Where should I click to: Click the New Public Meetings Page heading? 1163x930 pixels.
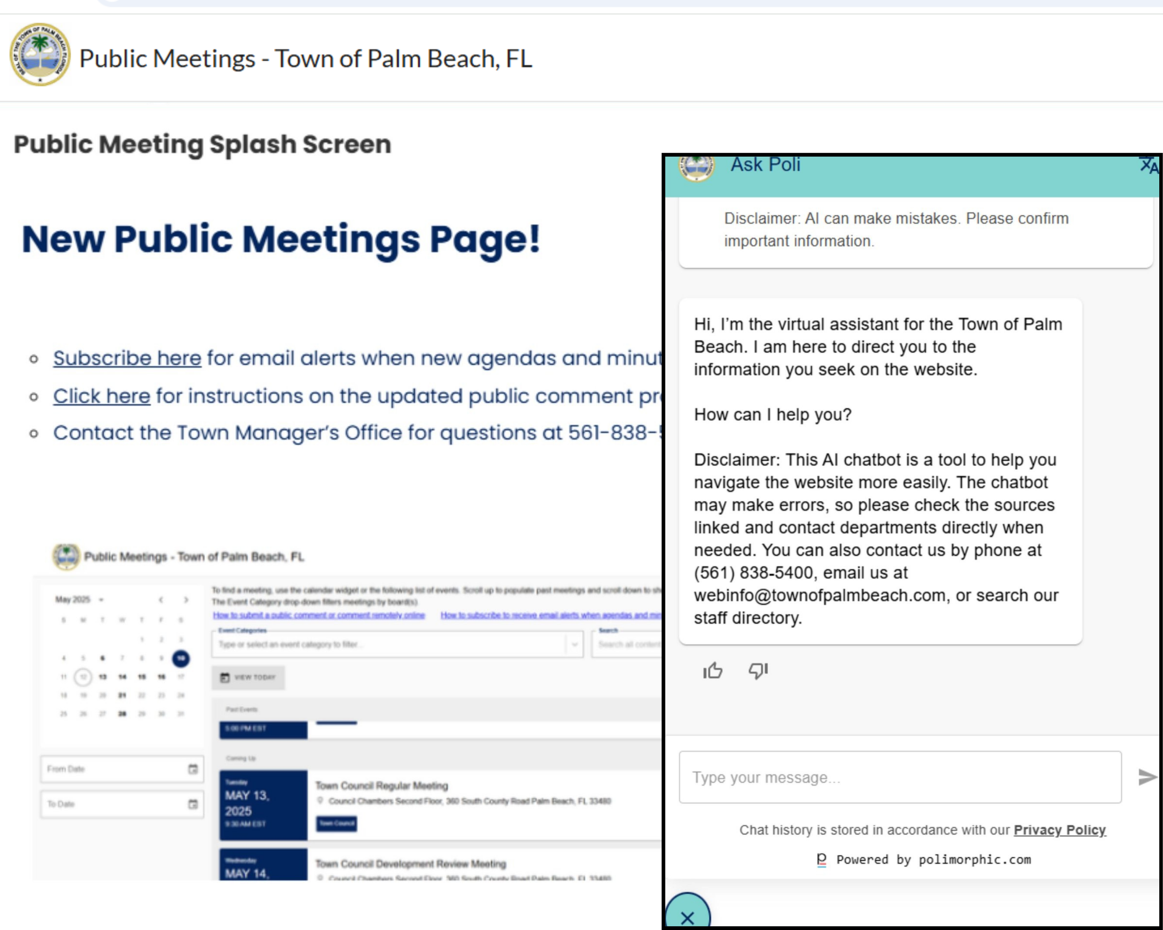pos(281,239)
